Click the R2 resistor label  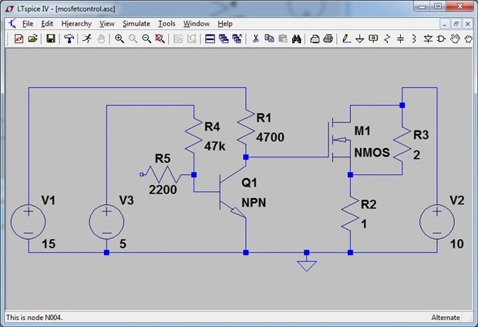[369, 204]
